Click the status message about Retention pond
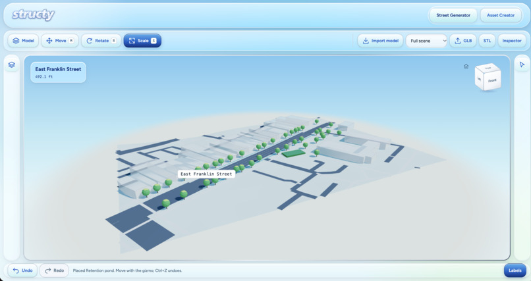The width and height of the screenshot is (531, 281). [127, 270]
